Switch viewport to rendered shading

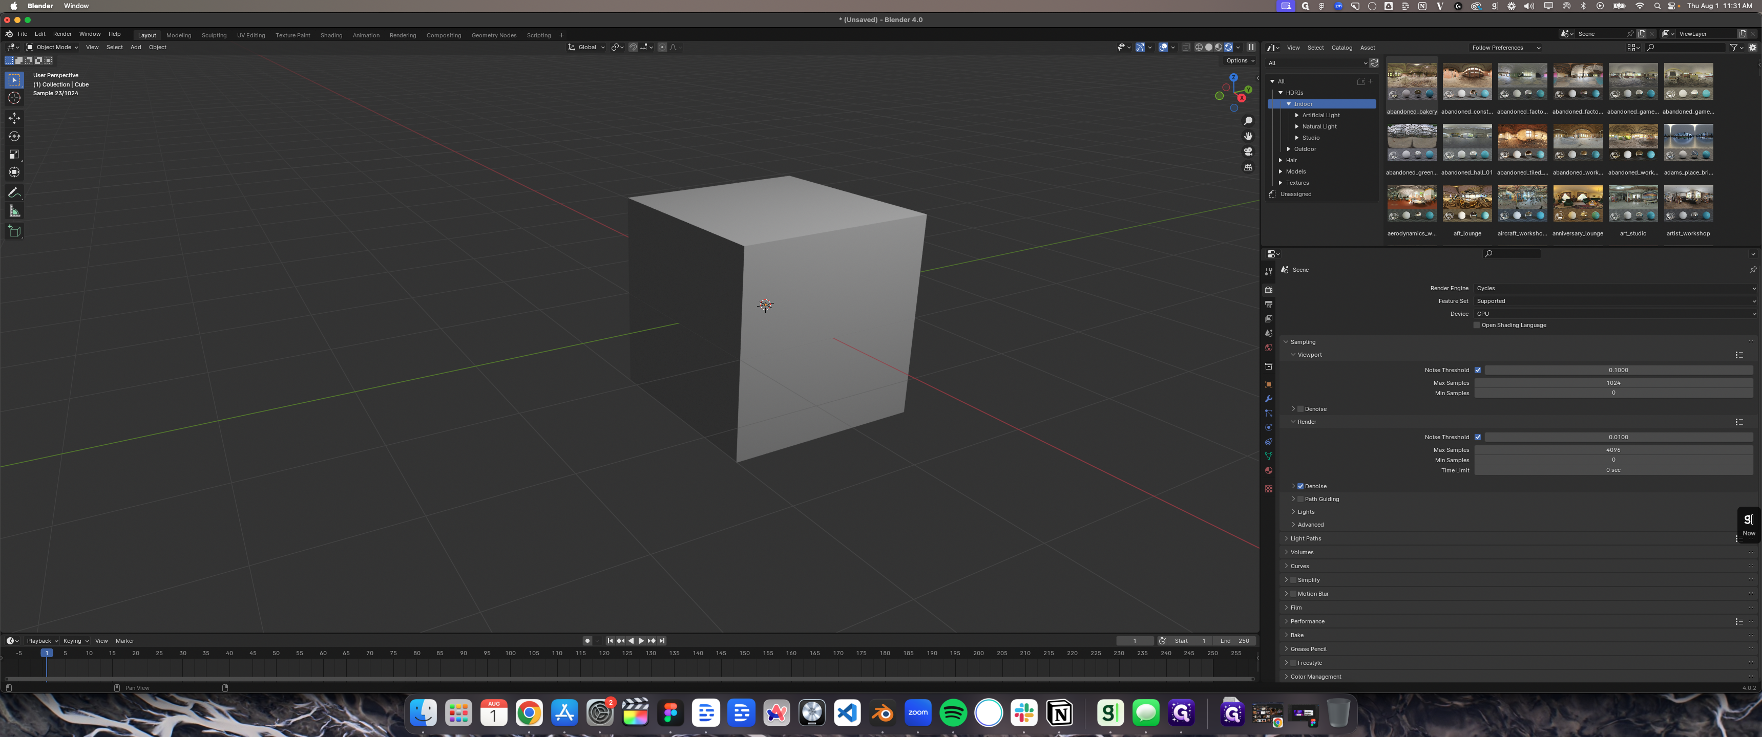[x=1228, y=47]
